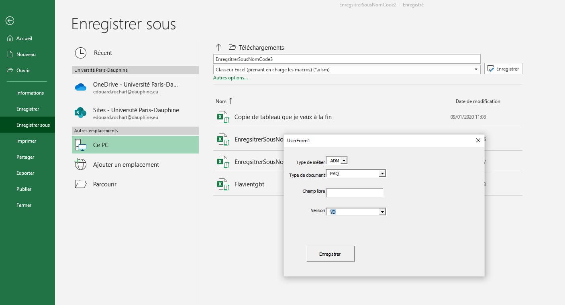The image size is (565, 305).
Task: Click the Téléchargements folder icon
Action: click(x=232, y=47)
